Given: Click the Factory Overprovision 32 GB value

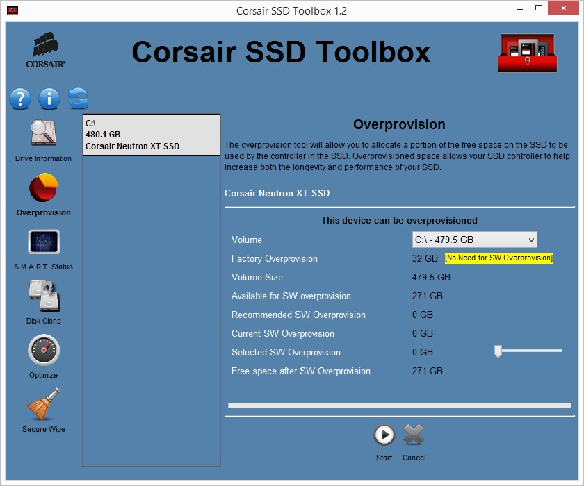Looking at the screenshot, I should pyautogui.click(x=425, y=258).
